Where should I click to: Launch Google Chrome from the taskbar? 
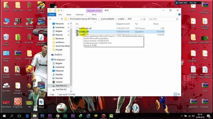click(58, 116)
